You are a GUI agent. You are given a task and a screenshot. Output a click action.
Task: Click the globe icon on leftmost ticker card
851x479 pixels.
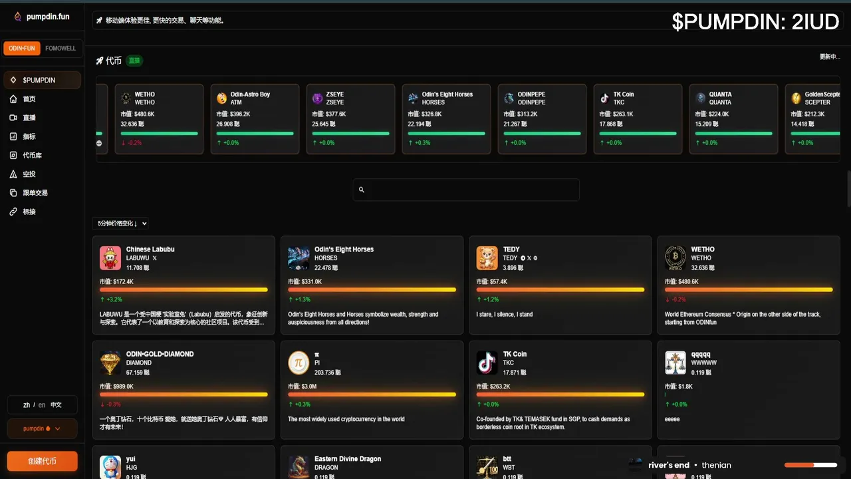(99, 143)
